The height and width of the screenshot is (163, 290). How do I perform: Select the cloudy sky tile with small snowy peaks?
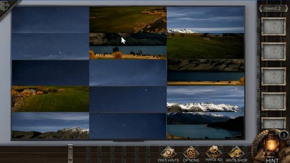[x=205, y=20]
